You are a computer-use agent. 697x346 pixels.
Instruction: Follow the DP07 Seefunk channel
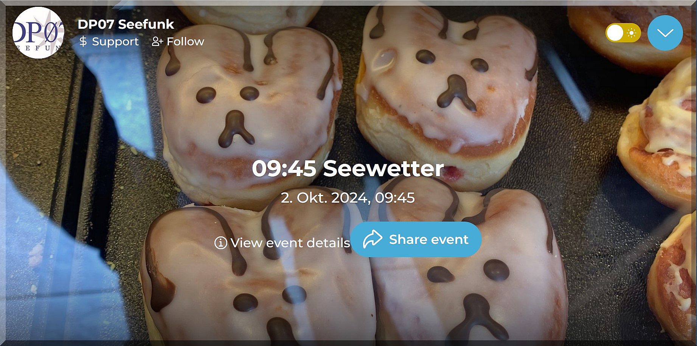[178, 41]
